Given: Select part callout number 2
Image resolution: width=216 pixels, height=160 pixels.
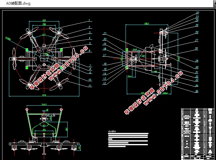Looking at the screenshot, I should coord(89,27).
